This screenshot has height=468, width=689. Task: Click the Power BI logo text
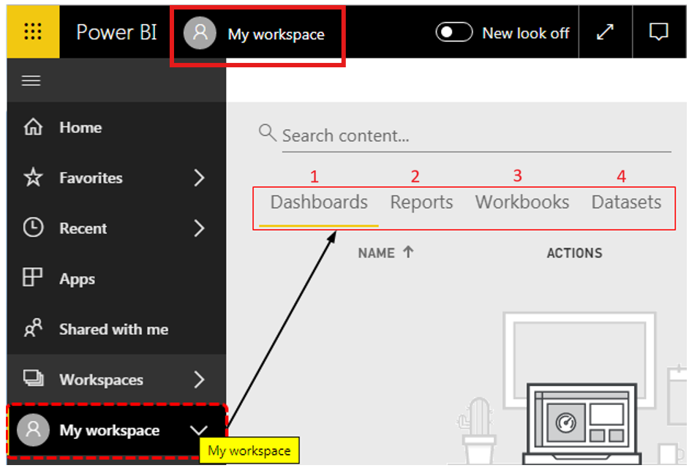tap(116, 32)
